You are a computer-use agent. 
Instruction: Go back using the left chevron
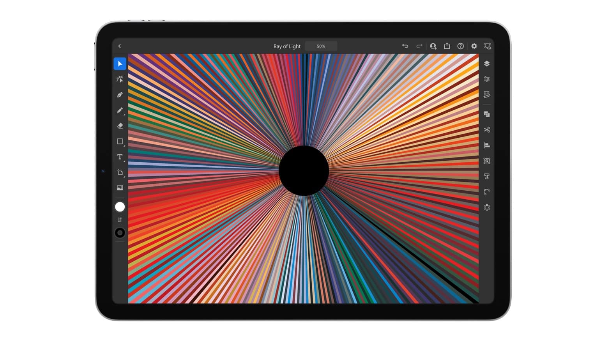point(120,46)
